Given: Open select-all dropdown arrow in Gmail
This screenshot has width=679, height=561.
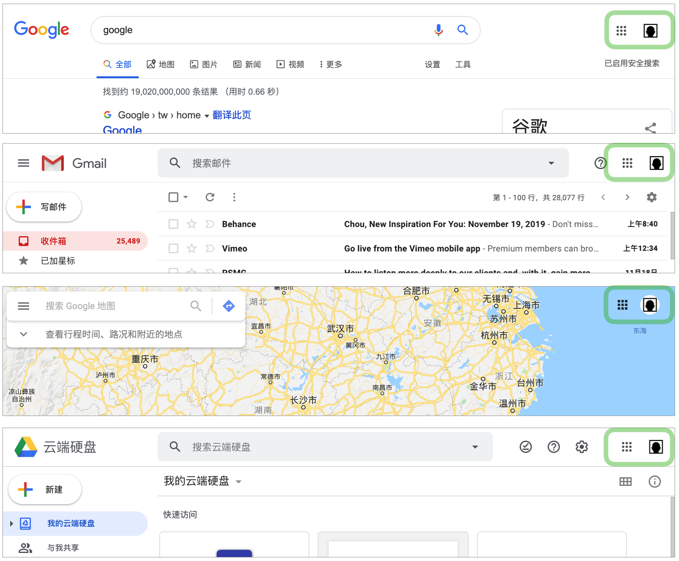Looking at the screenshot, I should point(186,197).
